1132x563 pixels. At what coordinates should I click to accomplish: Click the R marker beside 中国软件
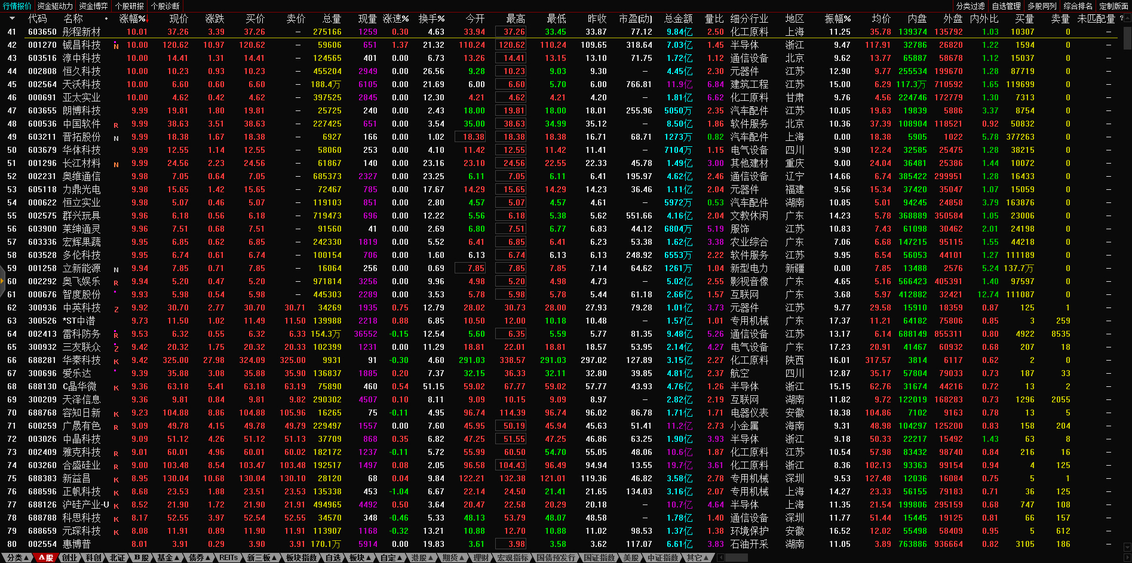[116, 125]
